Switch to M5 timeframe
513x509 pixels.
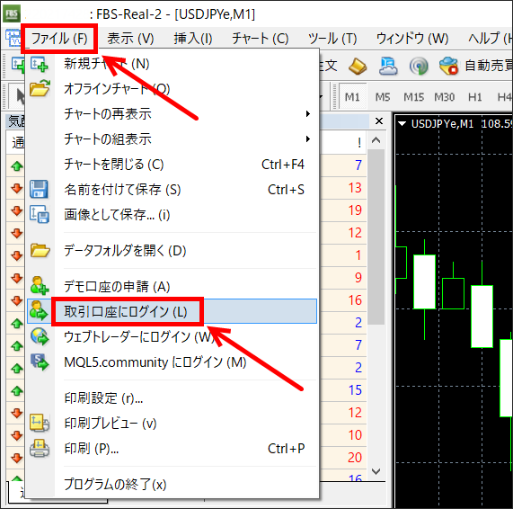383,97
